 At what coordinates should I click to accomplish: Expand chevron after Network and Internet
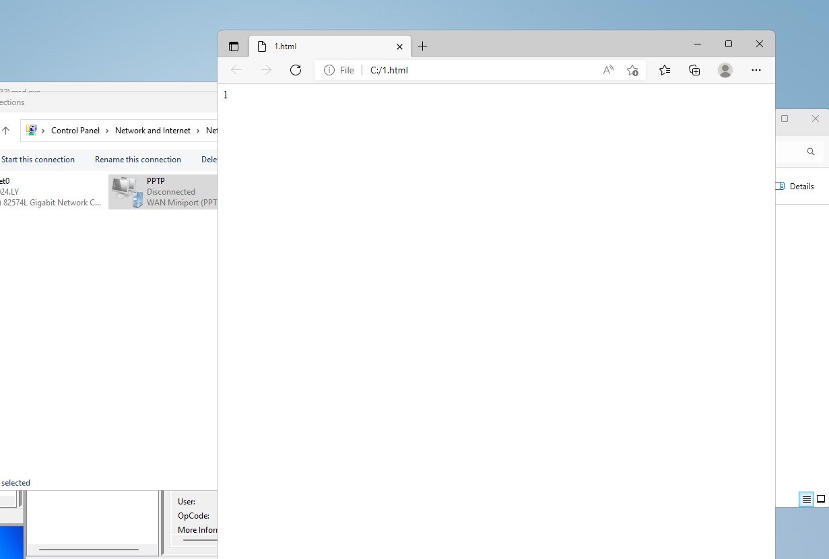coord(199,131)
